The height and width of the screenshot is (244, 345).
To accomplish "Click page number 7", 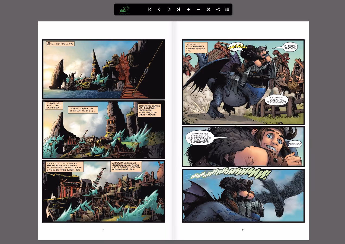I will click(103, 230).
